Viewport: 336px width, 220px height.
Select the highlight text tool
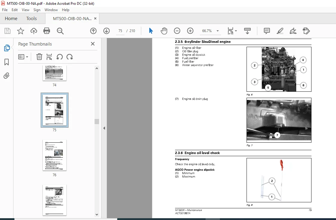point(280,31)
